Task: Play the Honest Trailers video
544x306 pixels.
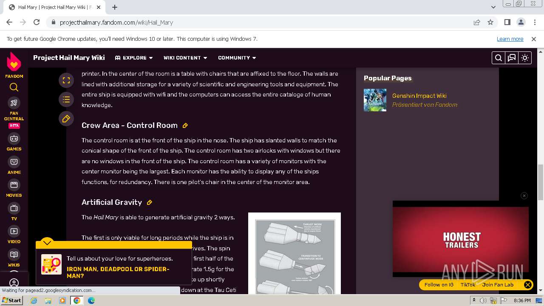Action: (x=460, y=239)
